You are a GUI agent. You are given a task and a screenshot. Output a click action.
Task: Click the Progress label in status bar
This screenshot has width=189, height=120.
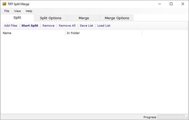click(x=150, y=117)
